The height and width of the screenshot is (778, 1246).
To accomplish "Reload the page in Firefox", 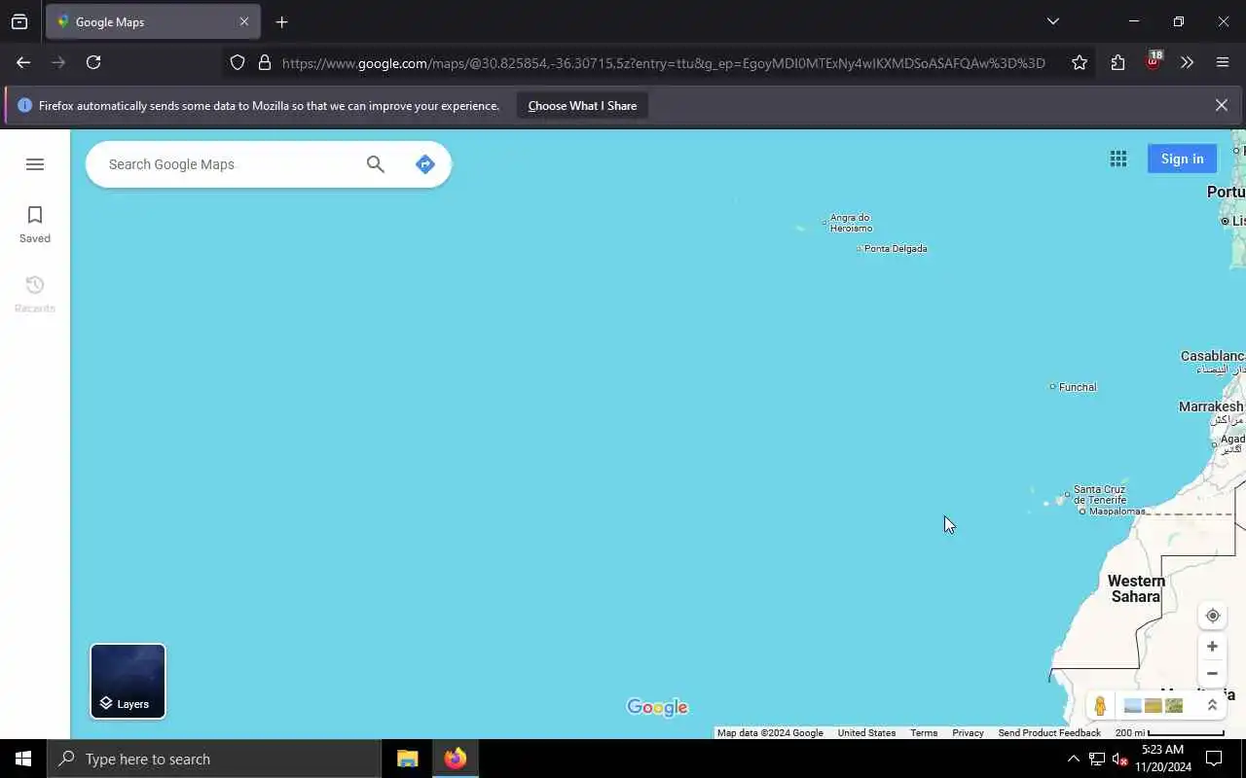I will point(93,62).
